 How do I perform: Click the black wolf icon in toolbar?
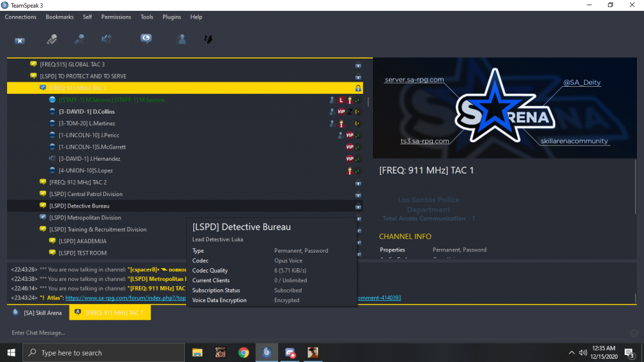pos(209,39)
